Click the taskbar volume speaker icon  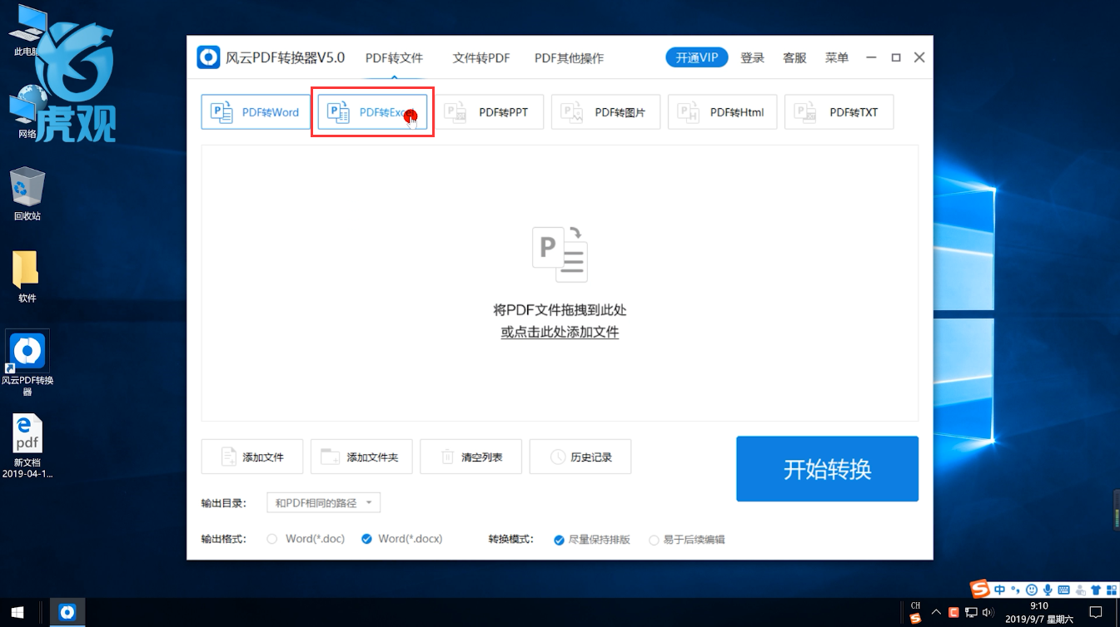[x=988, y=613]
